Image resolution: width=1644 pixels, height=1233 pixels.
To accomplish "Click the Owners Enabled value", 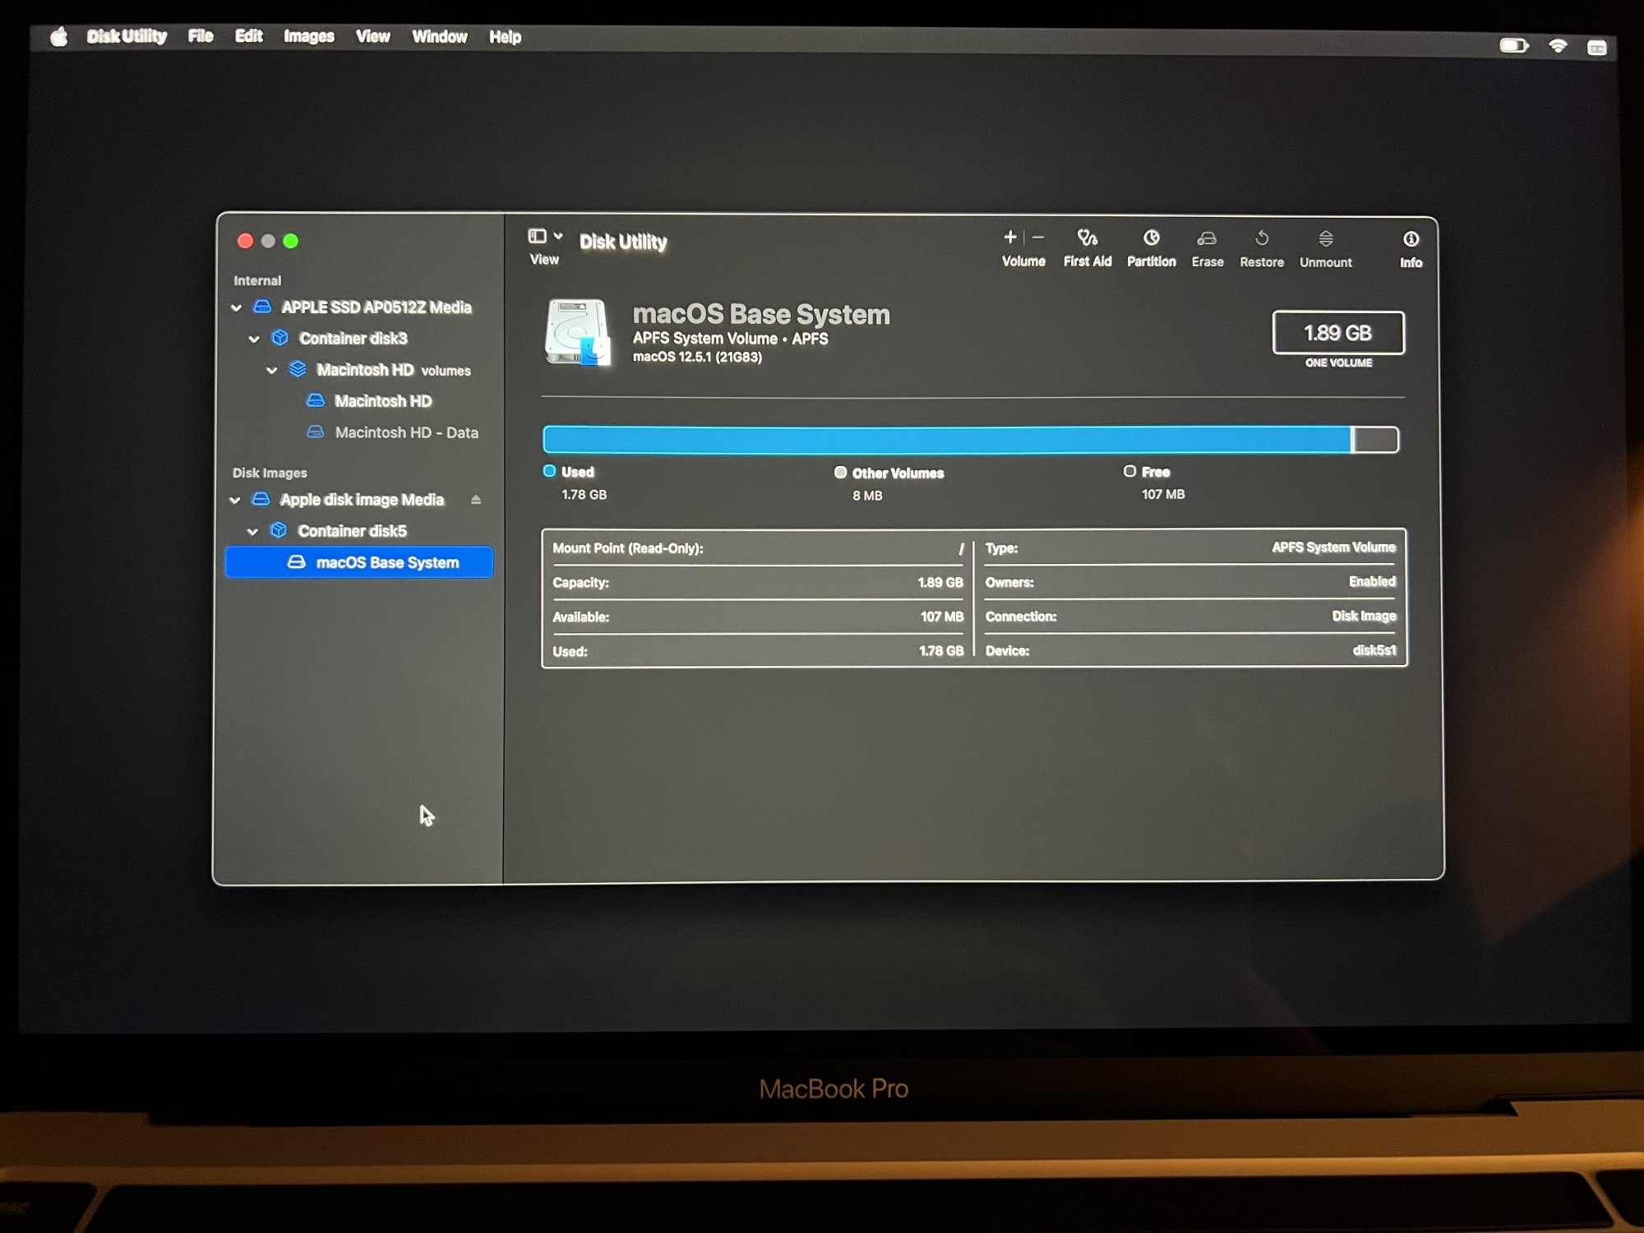I will (1372, 582).
